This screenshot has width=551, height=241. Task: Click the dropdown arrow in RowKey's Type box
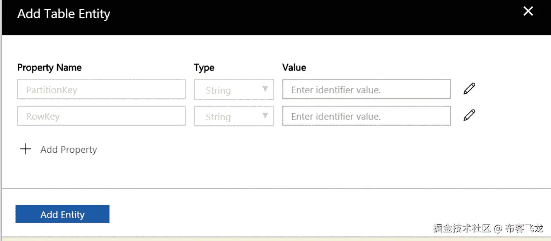(265, 115)
